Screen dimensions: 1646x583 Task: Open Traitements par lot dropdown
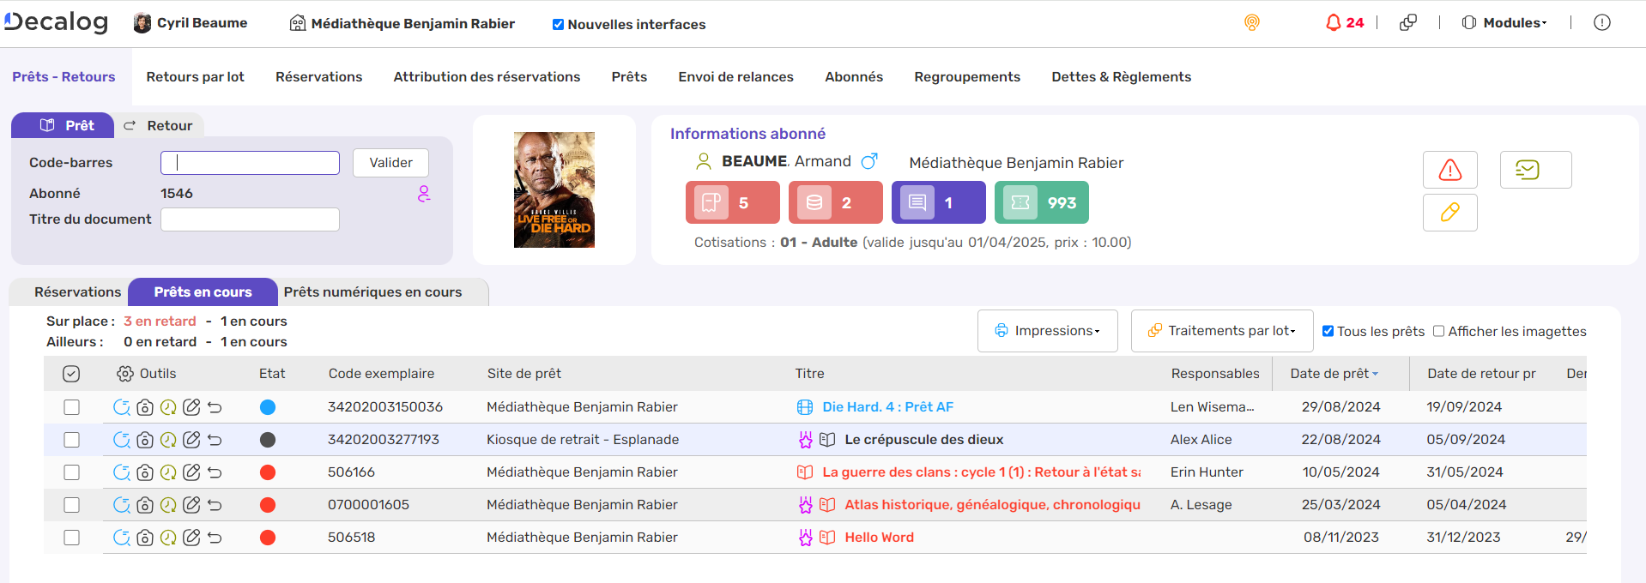[1222, 331]
